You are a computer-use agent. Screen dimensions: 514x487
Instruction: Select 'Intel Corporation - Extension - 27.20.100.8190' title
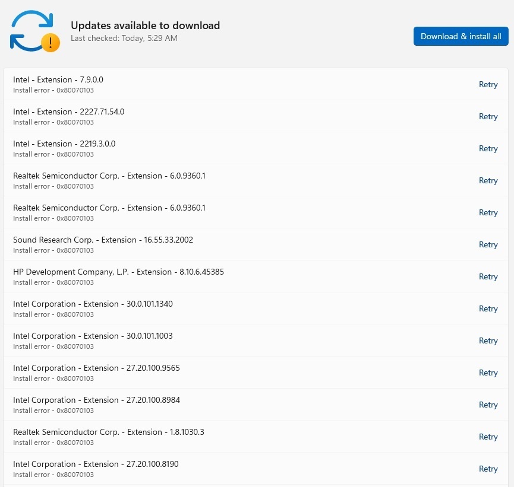click(x=96, y=464)
